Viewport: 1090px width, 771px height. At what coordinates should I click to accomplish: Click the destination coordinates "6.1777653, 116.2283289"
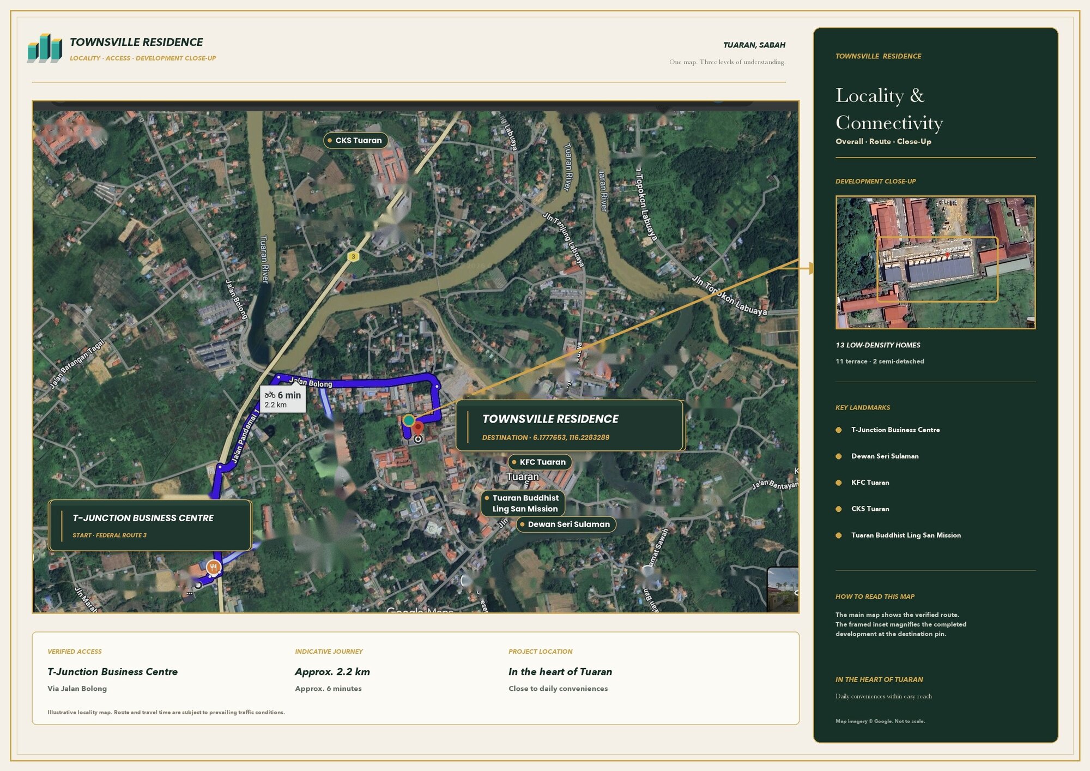click(x=571, y=438)
